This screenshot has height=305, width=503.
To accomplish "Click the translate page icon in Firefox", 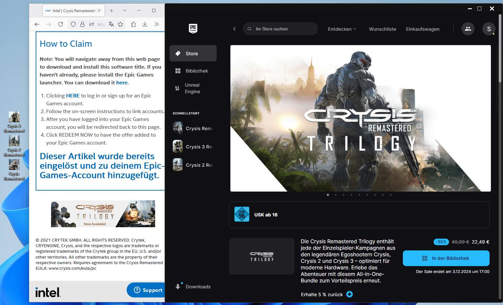I will tap(111, 24).
